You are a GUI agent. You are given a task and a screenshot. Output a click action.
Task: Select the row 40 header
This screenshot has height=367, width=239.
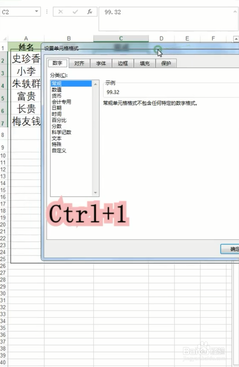(x=3, y=362)
